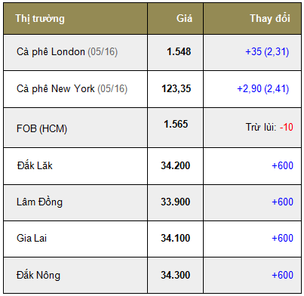Click the Giá column header
Screen dimensions: 304x296
coord(184,18)
